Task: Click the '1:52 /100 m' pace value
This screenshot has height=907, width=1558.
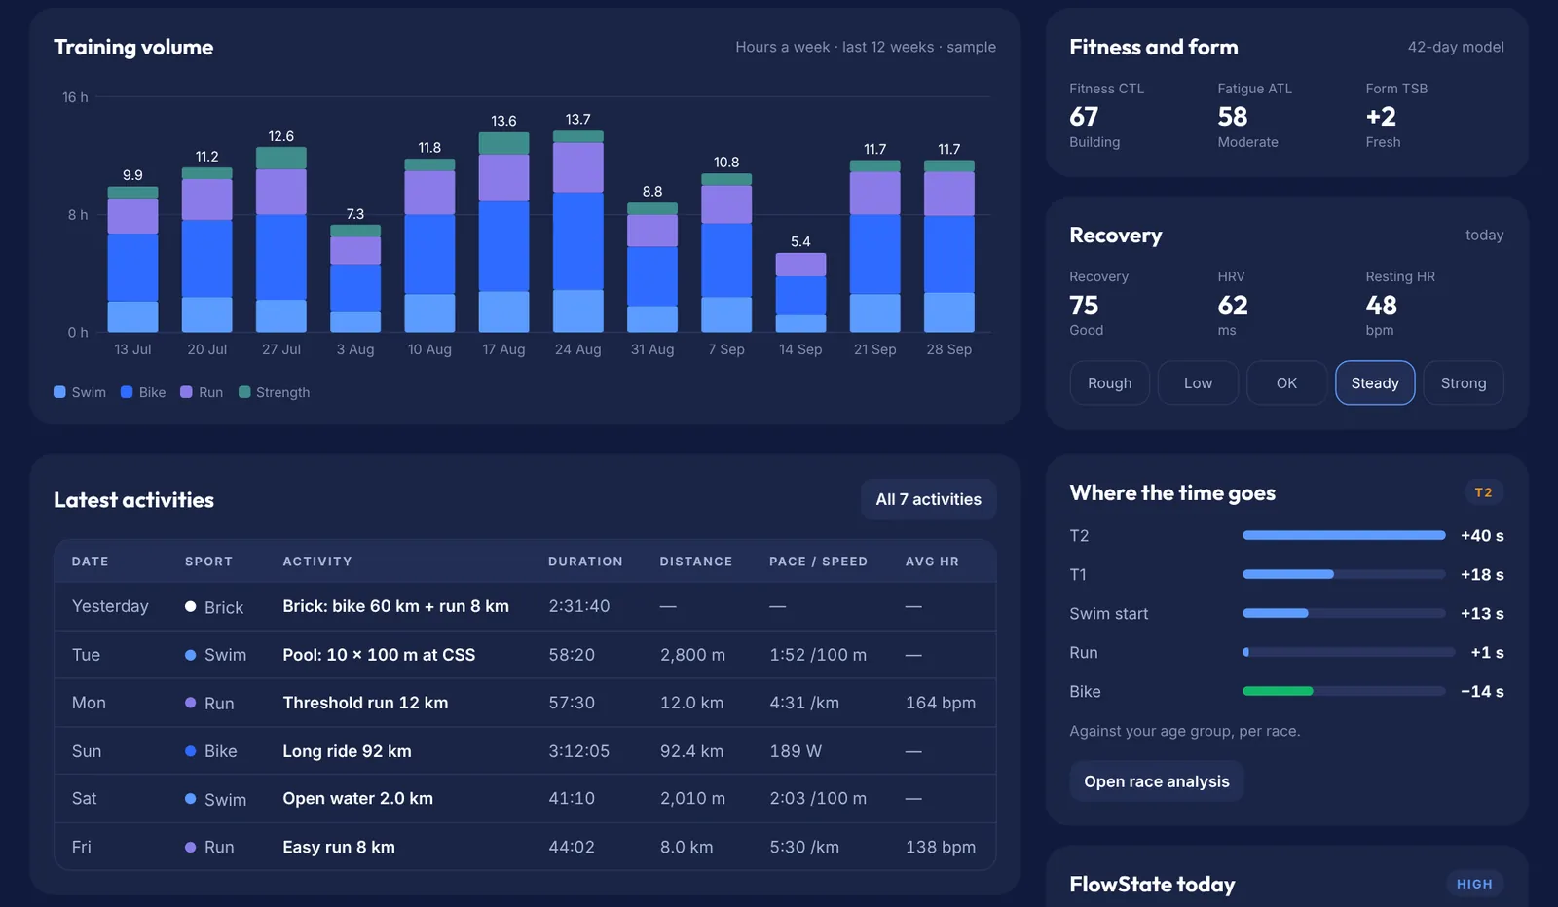Action: click(x=818, y=655)
